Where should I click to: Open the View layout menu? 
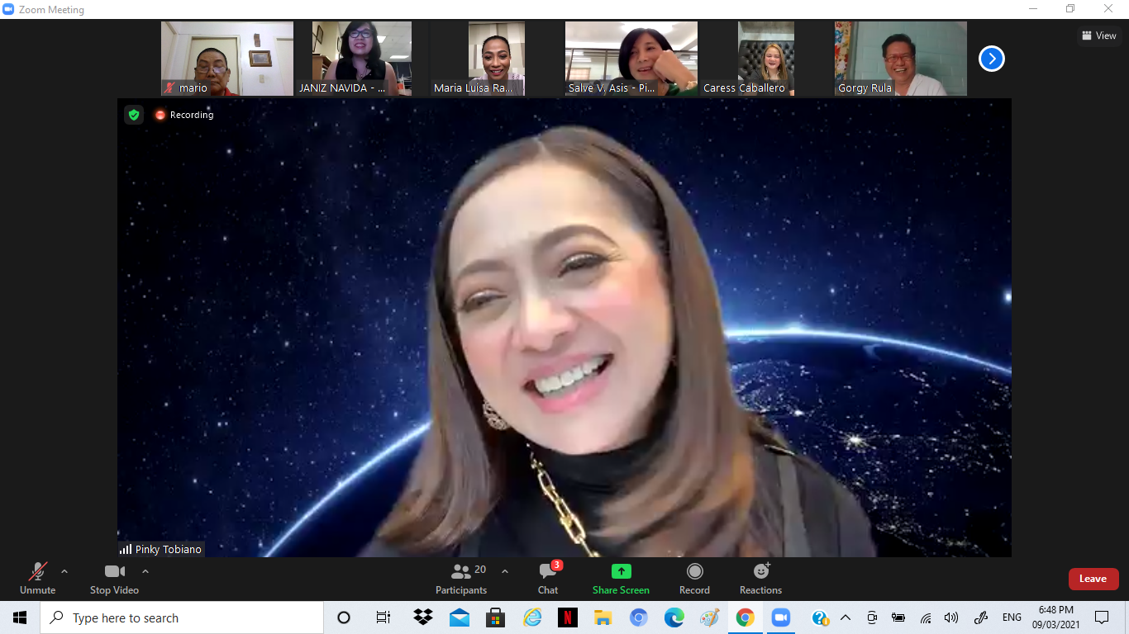coord(1099,35)
